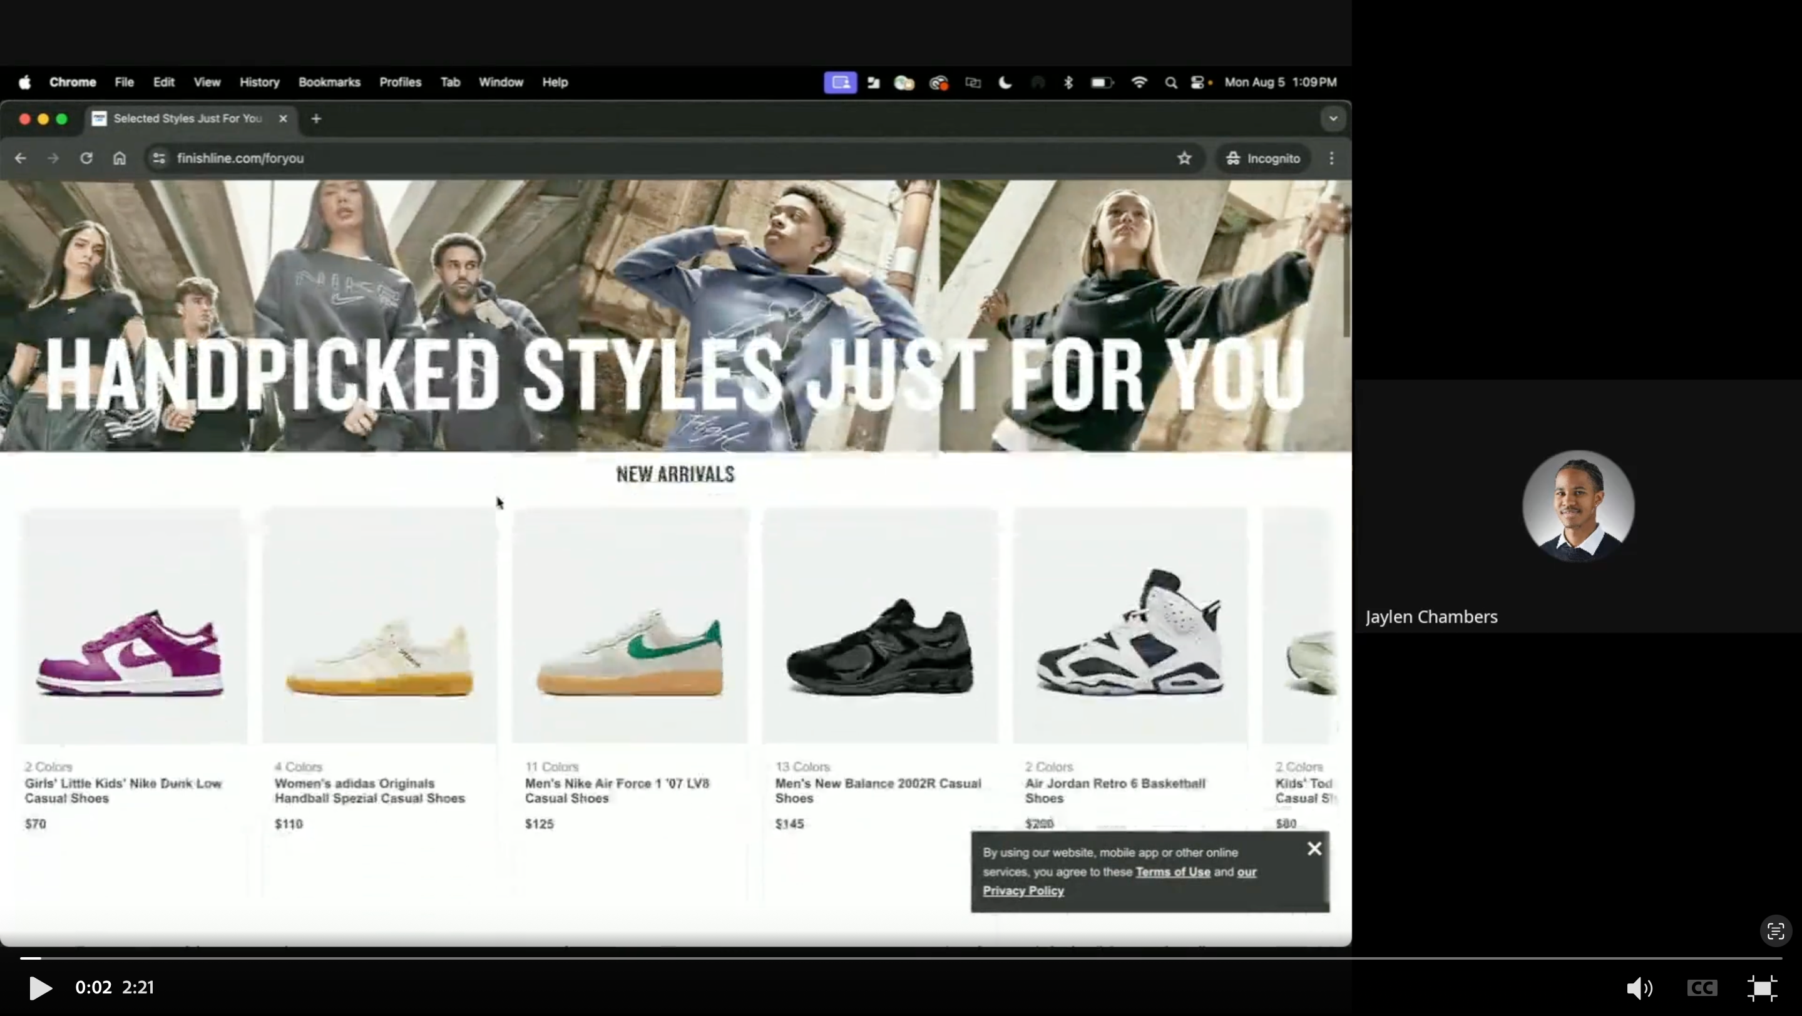The height and width of the screenshot is (1016, 1802).
Task: Open the Privacy Policy link
Action: click(1023, 891)
